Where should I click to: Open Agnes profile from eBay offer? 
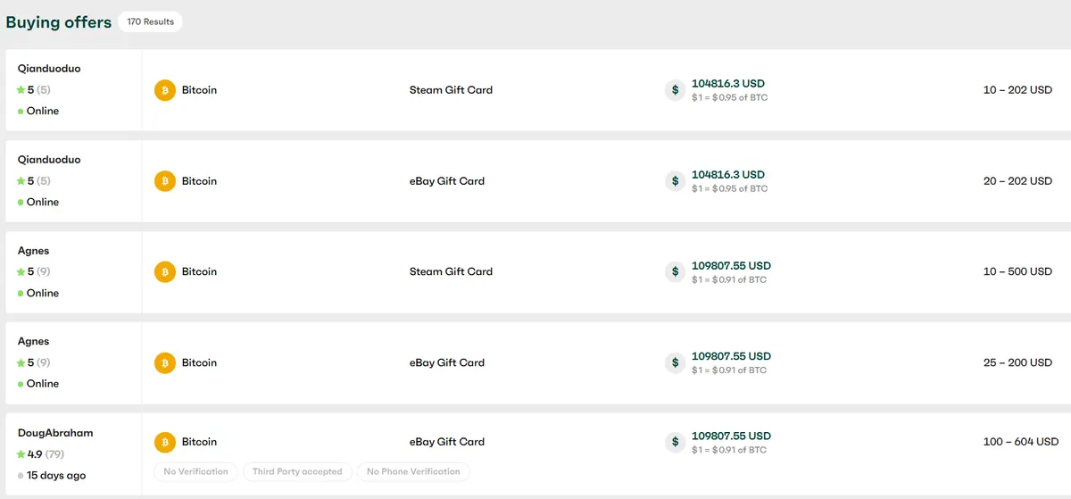click(x=34, y=342)
